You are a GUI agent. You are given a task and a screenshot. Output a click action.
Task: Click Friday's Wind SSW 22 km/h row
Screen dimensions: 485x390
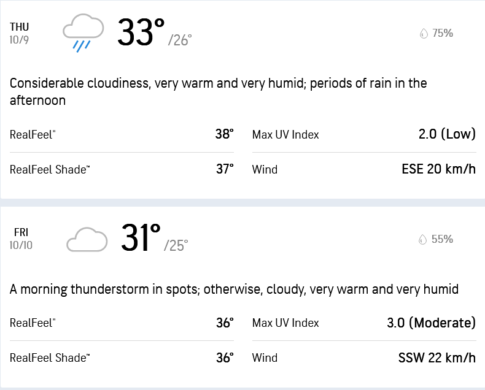pyautogui.click(x=364, y=358)
